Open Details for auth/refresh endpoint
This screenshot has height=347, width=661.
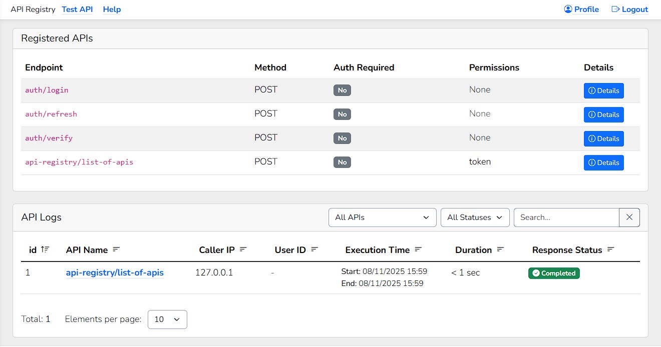[604, 114]
